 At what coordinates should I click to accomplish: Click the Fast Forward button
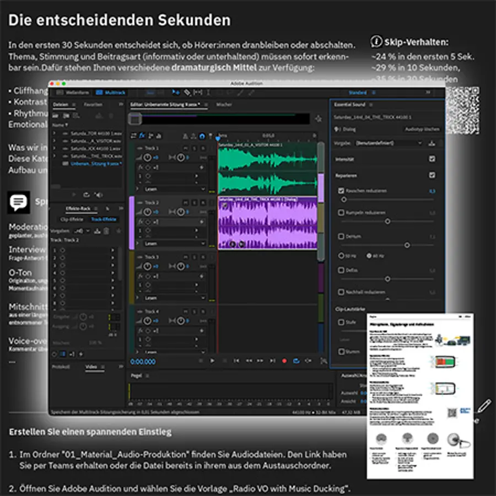(x=260, y=360)
